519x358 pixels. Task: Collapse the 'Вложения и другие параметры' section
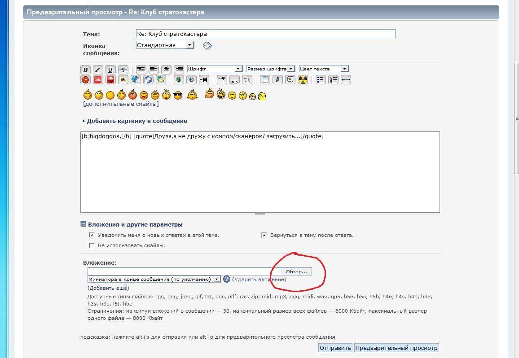(83, 224)
